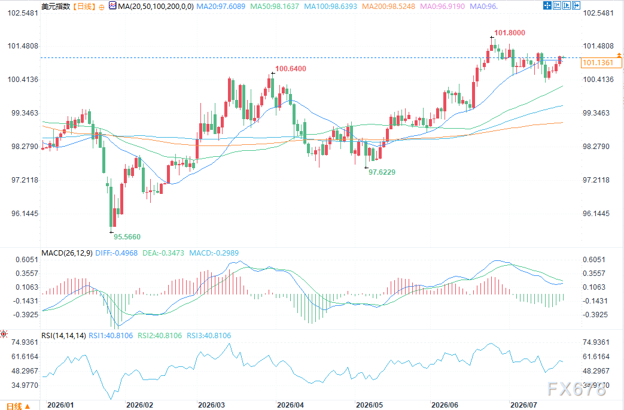
Task: Click the orange circle icon beside 日线
Action: point(102,7)
